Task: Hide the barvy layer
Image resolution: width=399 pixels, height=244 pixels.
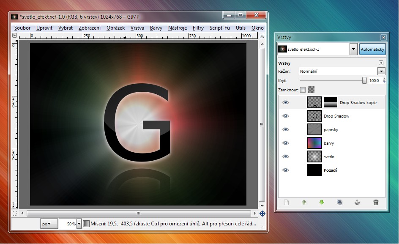Action: coord(285,143)
